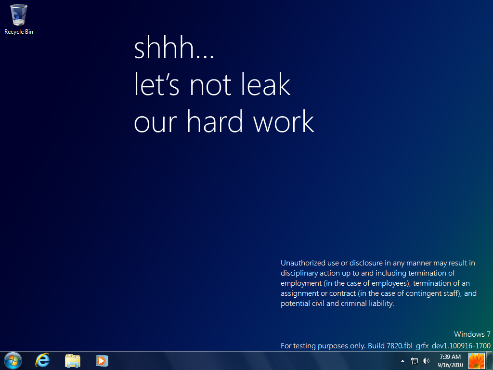Viewport: 493px width, 370px height.
Task: Click the Recycle Bin label text
Action: (x=19, y=32)
